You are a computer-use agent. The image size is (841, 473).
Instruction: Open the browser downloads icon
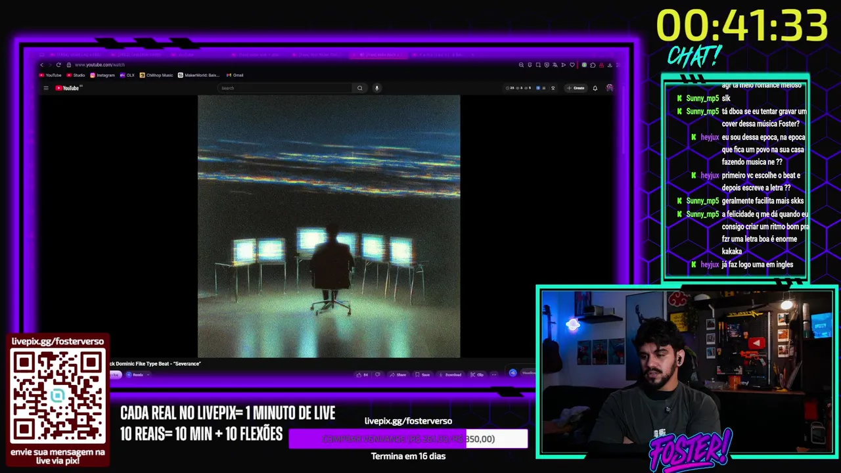(x=610, y=65)
